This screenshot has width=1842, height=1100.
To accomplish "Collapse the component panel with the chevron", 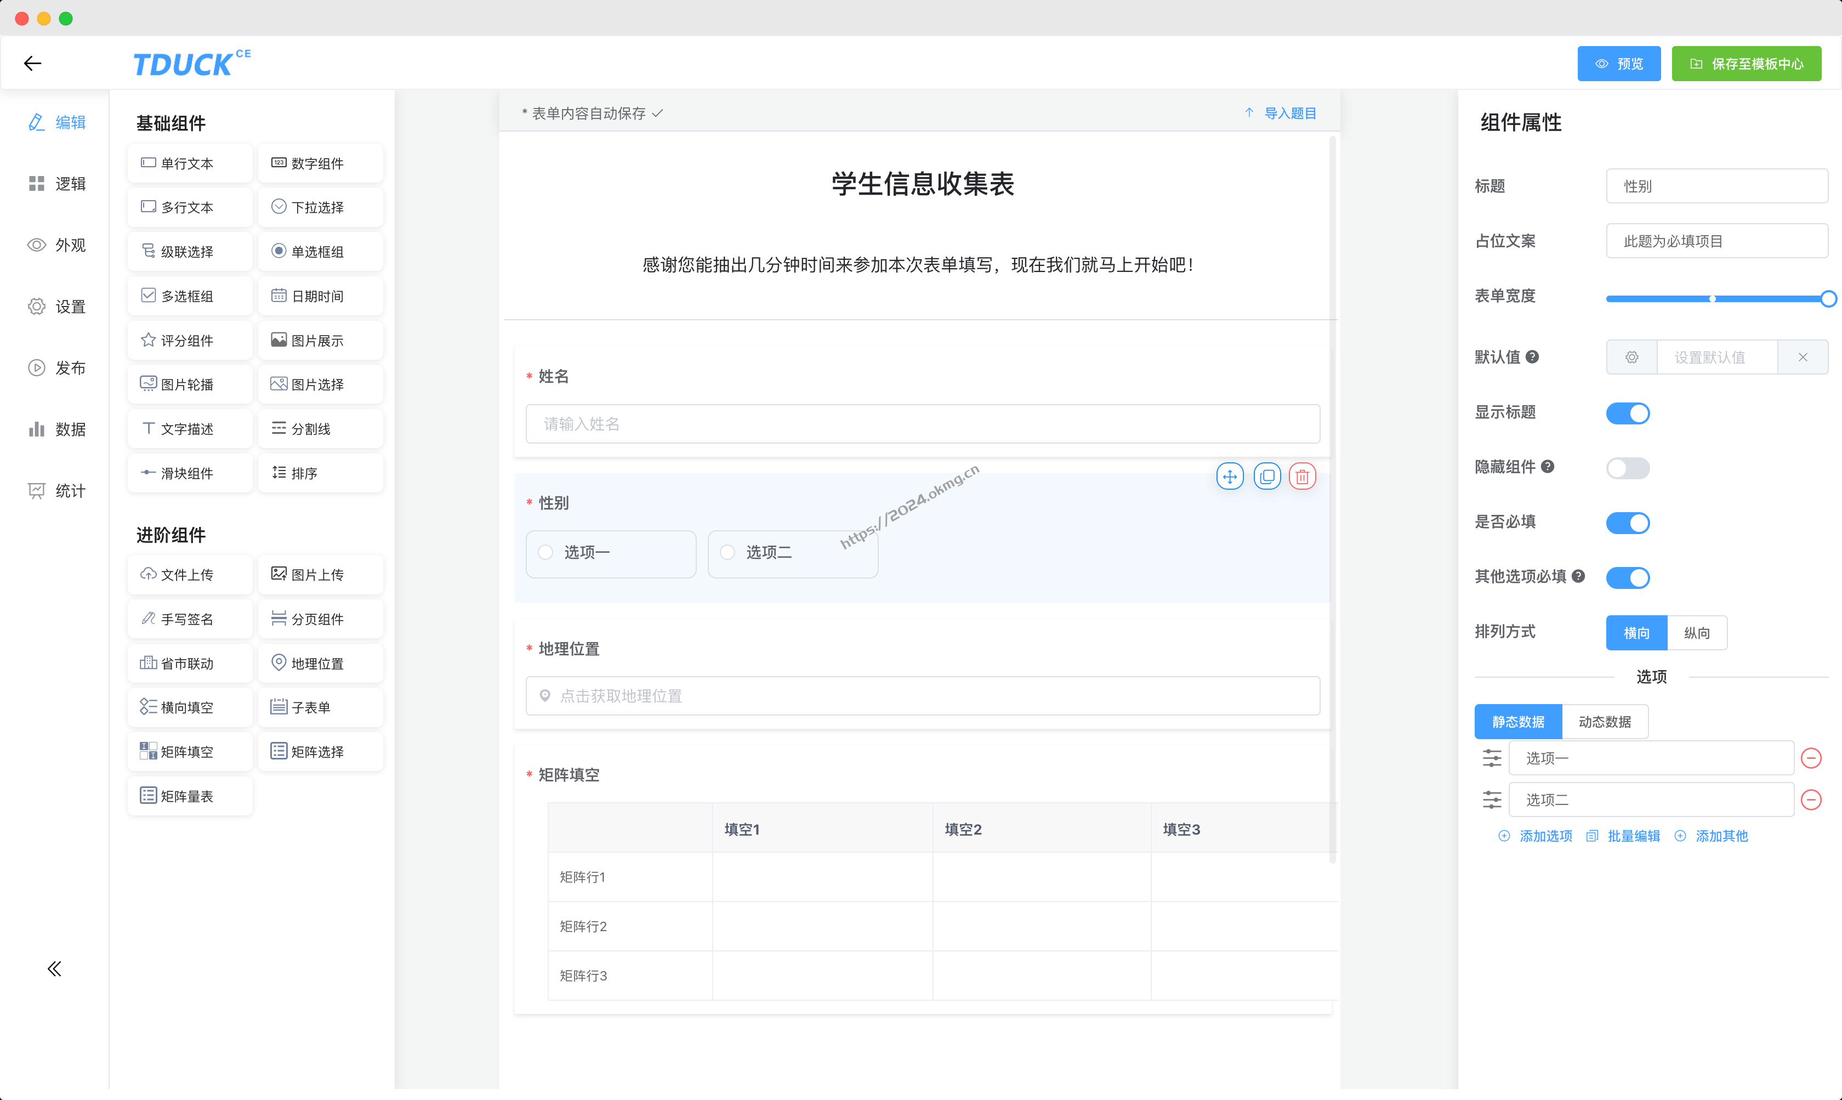I will 54,968.
